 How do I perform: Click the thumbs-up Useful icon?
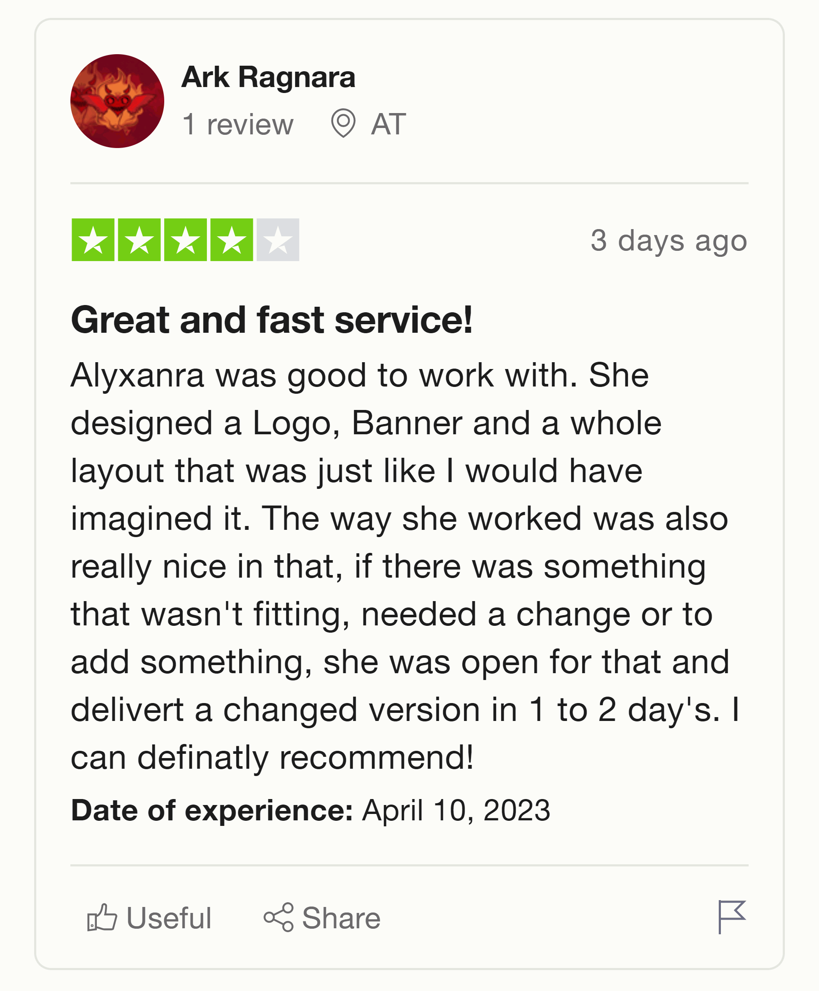click(x=102, y=918)
